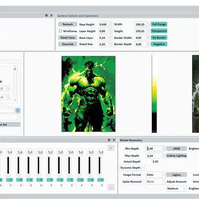
Task: Increase Step Height with its up arrow
Action: (x=110, y=23)
